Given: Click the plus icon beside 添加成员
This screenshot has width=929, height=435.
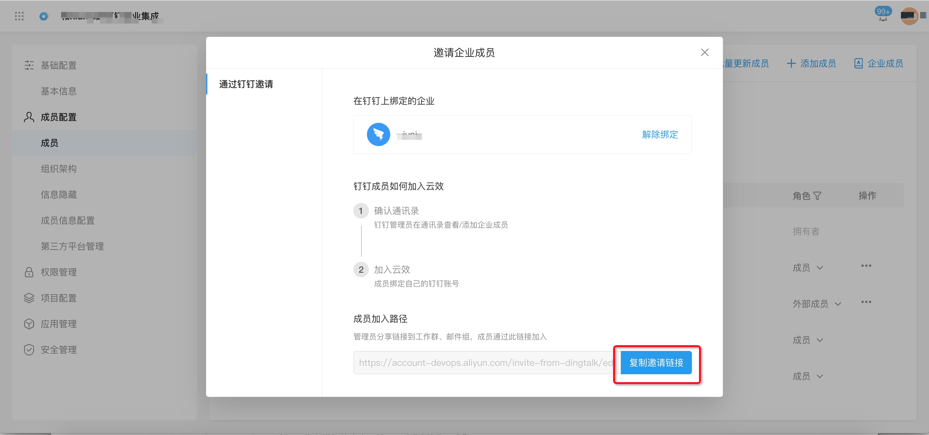Looking at the screenshot, I should (x=791, y=63).
